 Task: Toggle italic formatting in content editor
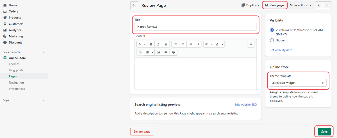[158, 44]
